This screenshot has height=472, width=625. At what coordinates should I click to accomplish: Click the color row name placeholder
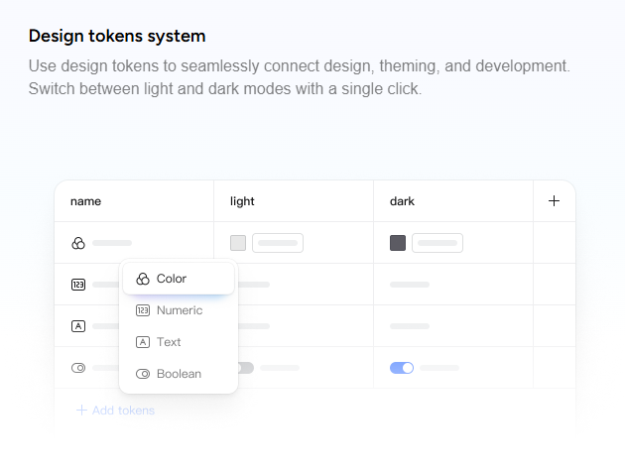[x=112, y=243]
